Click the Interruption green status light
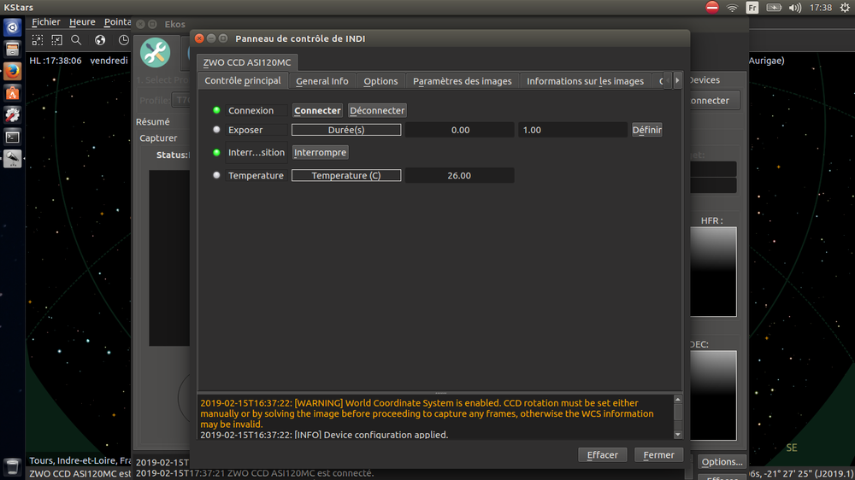The height and width of the screenshot is (480, 855). point(216,153)
